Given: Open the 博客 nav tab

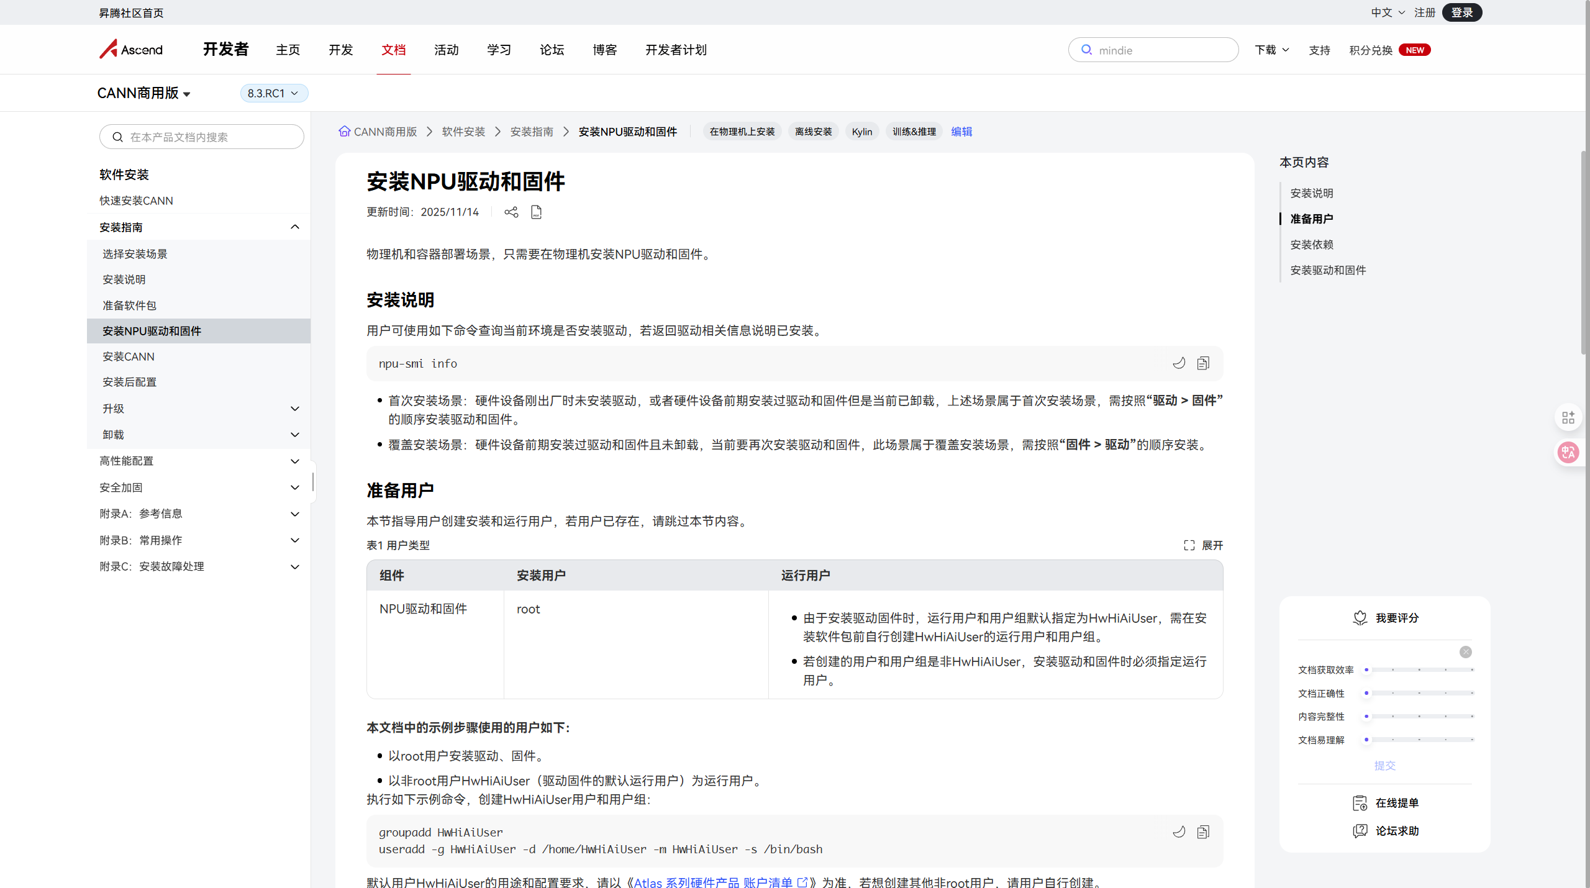Looking at the screenshot, I should point(605,50).
